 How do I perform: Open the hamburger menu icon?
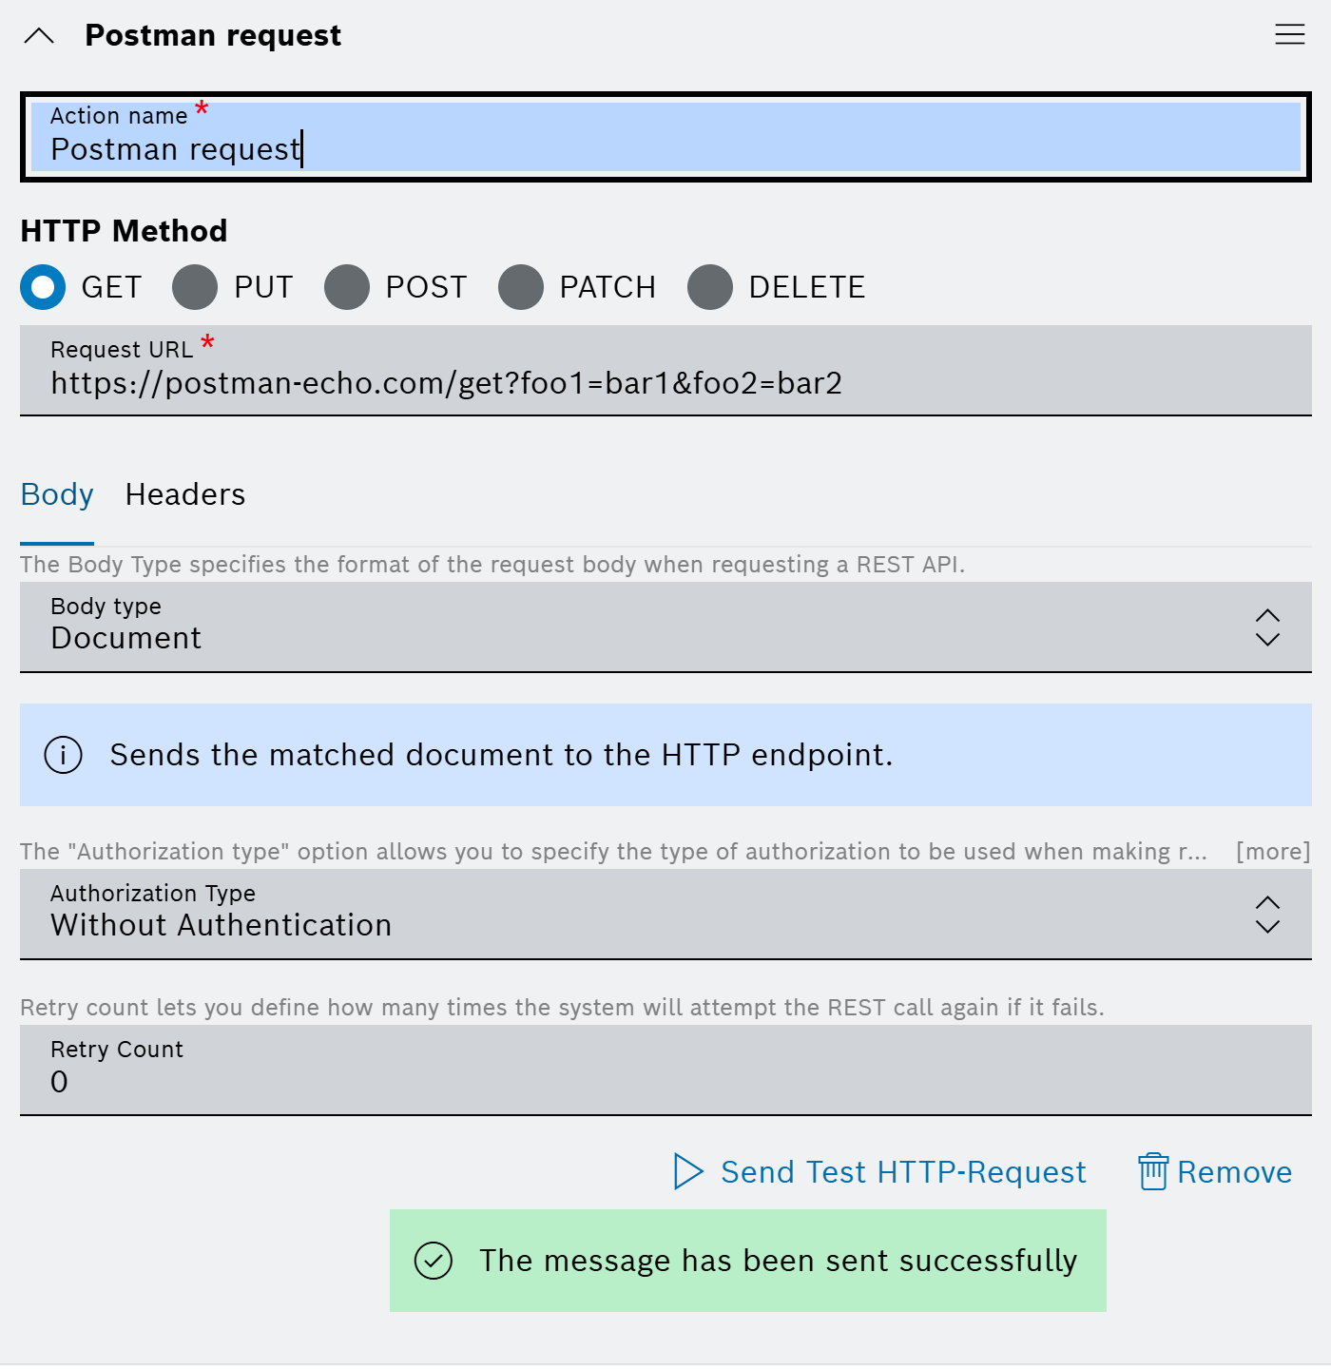pos(1289,35)
